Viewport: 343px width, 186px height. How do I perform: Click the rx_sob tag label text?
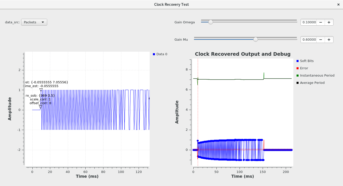[40, 95]
